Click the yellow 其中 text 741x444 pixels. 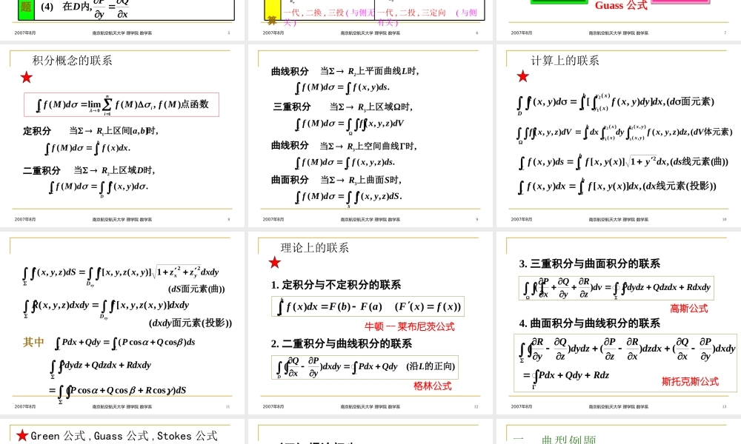click(33, 342)
